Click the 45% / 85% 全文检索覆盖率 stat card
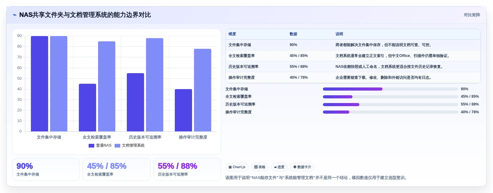The image size is (493, 193). point(116,169)
